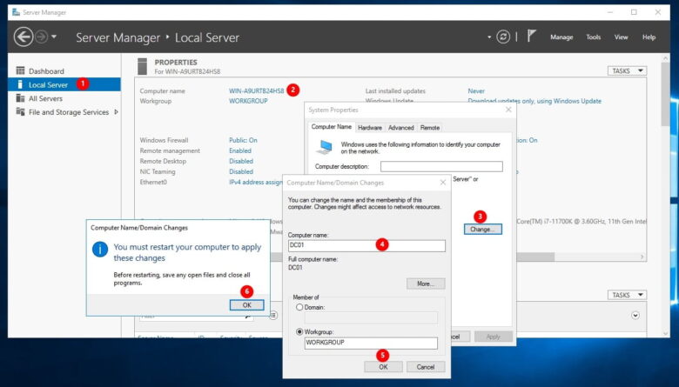
Task: Click File and Storage Services icon
Action: tap(20, 111)
